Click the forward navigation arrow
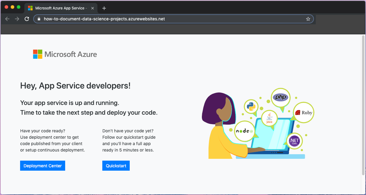This screenshot has height=195, width=366. click(x=17, y=19)
